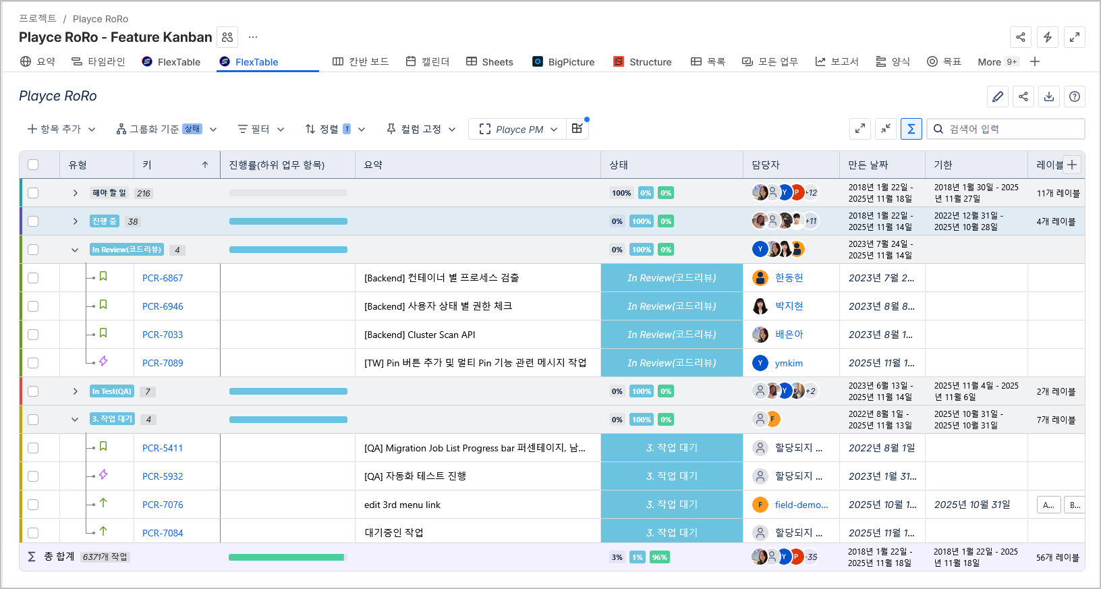Open the team members icon beside title

[x=227, y=37]
